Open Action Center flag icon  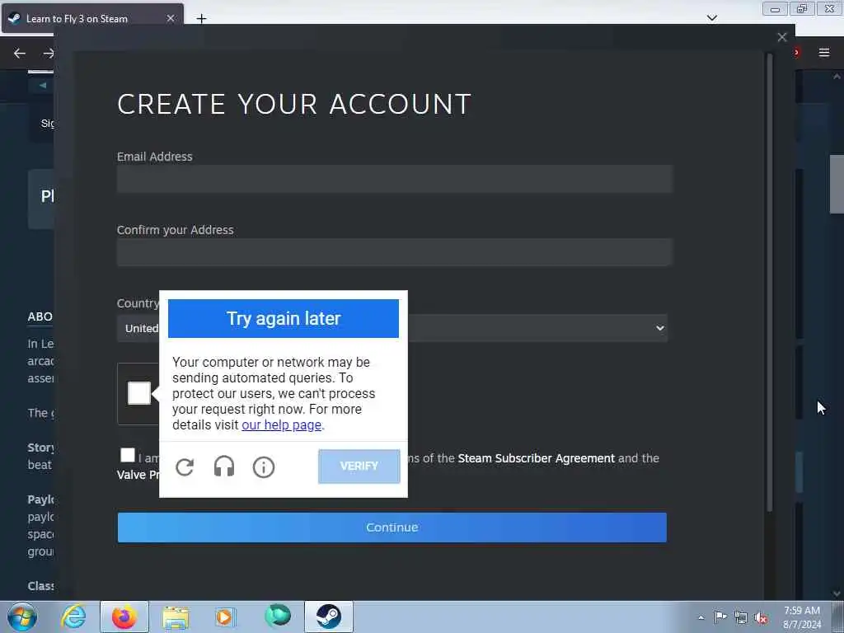tap(720, 617)
